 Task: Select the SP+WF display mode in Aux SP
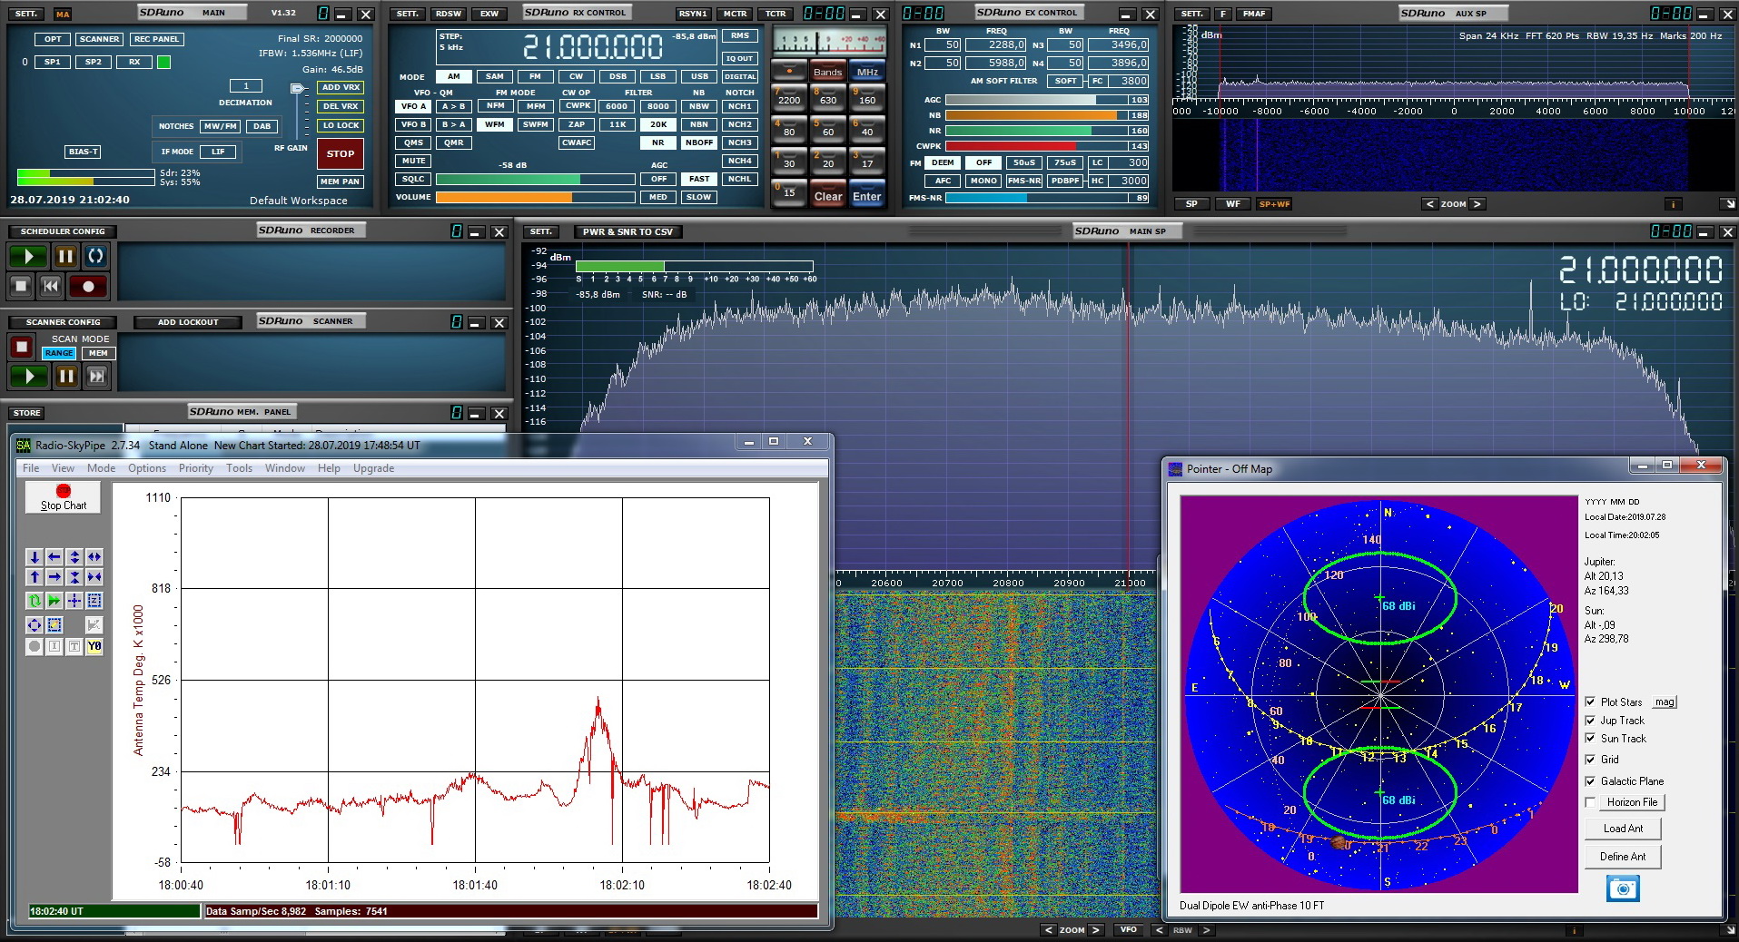click(x=1274, y=204)
